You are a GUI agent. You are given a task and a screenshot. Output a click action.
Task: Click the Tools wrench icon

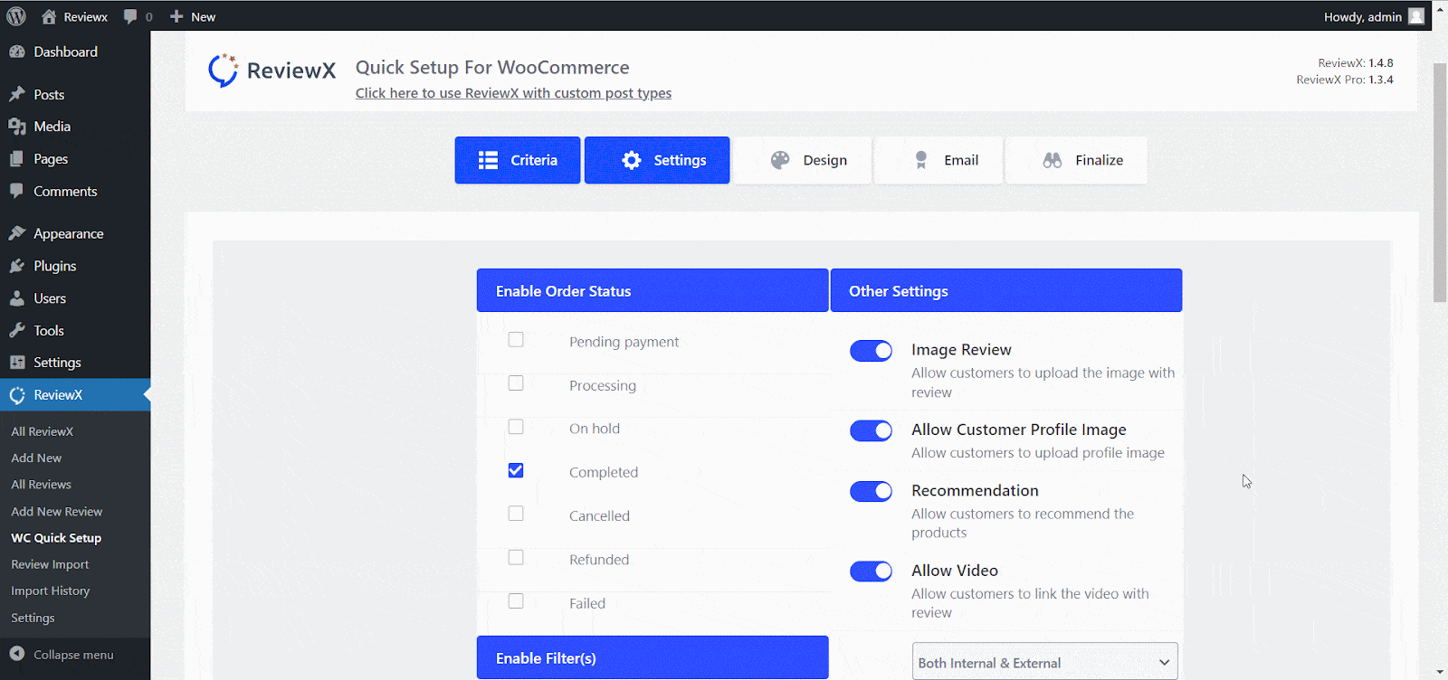pos(17,330)
